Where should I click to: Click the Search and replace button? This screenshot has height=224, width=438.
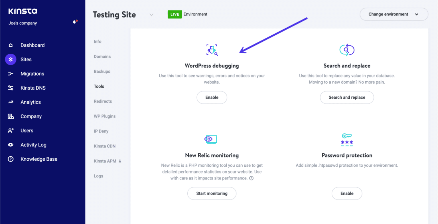(347, 98)
